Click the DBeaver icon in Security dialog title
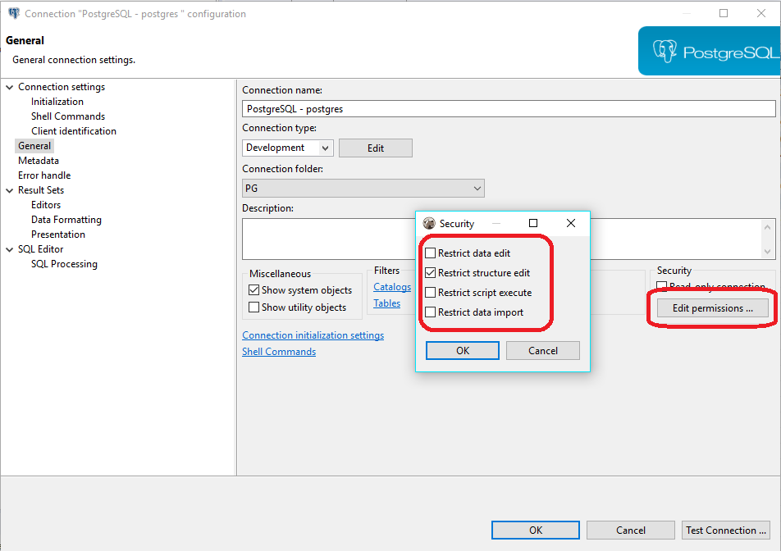Viewport: 781px width, 551px height. coord(428,224)
